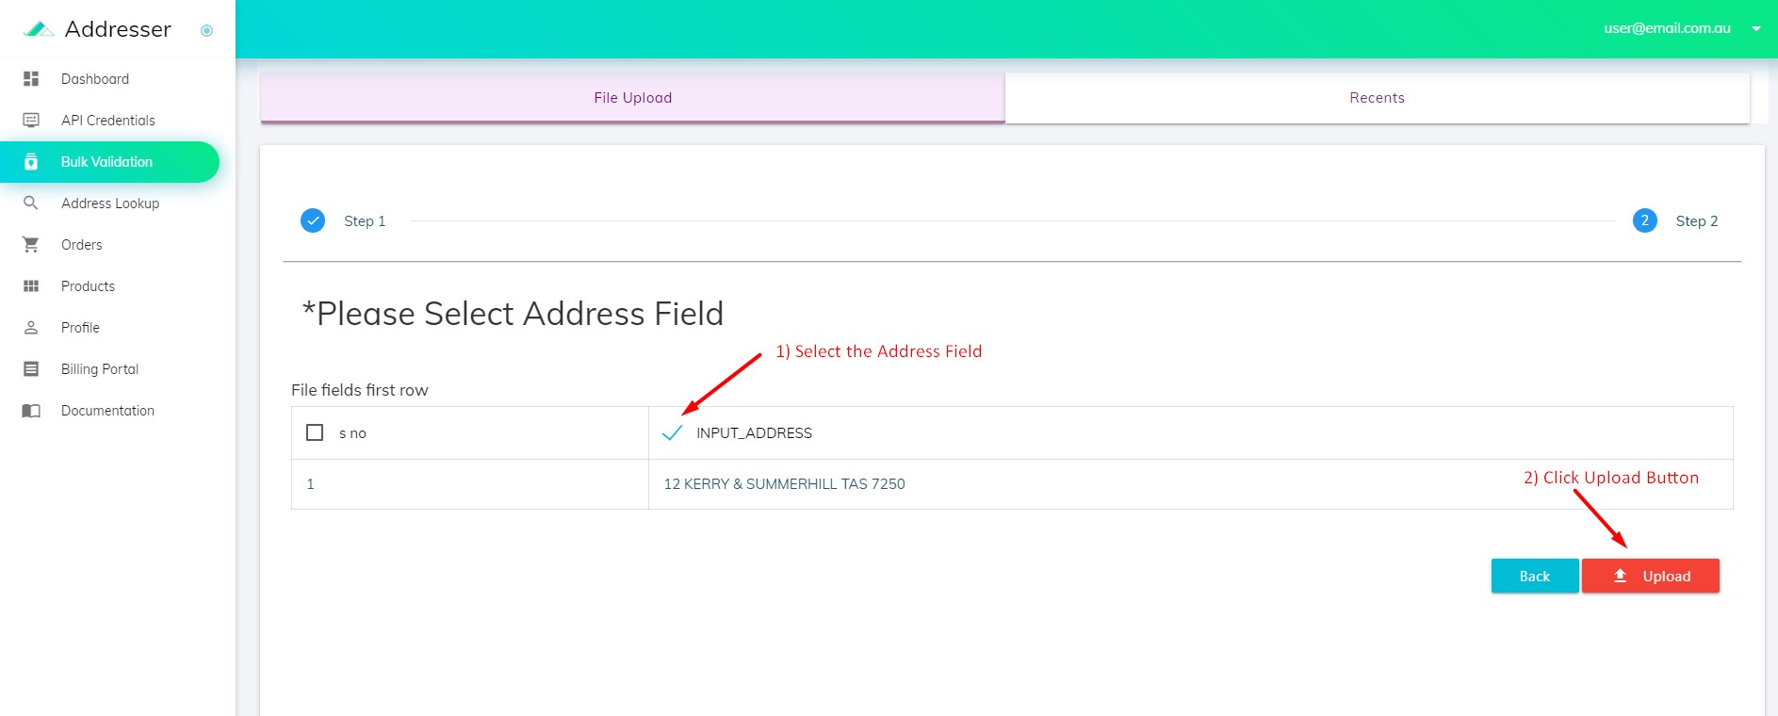
Task: Click the API Credentials icon
Action: pyautogui.click(x=31, y=121)
